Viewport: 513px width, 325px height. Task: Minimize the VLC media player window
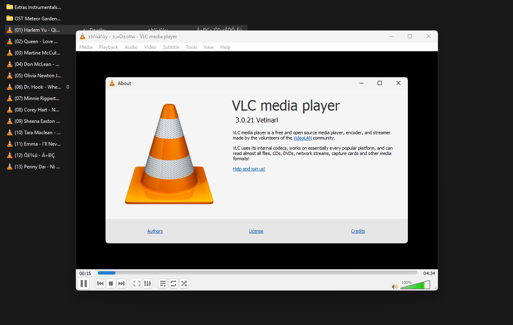click(x=391, y=37)
